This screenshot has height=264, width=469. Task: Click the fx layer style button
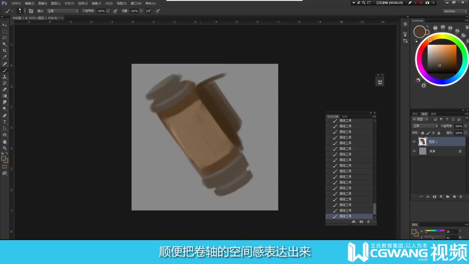(x=428, y=197)
